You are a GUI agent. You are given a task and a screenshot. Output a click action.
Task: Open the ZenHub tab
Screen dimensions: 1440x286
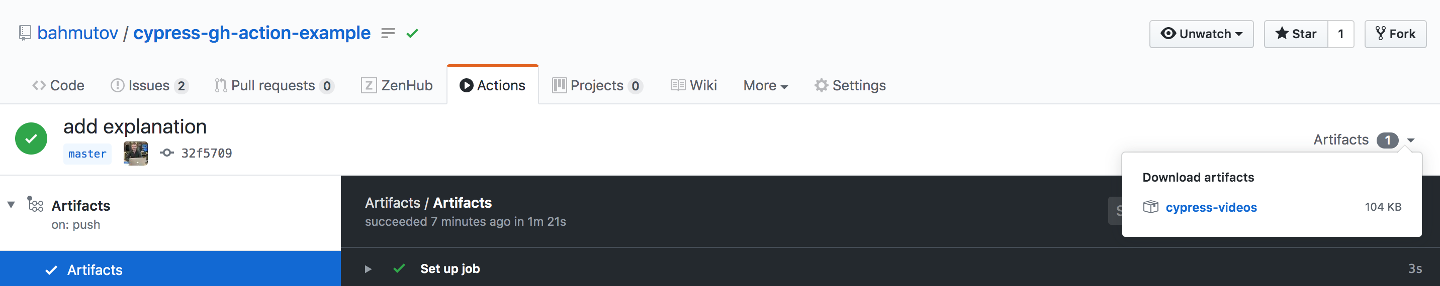397,85
